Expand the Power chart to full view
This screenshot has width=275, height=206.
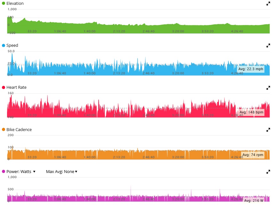tap(268, 172)
